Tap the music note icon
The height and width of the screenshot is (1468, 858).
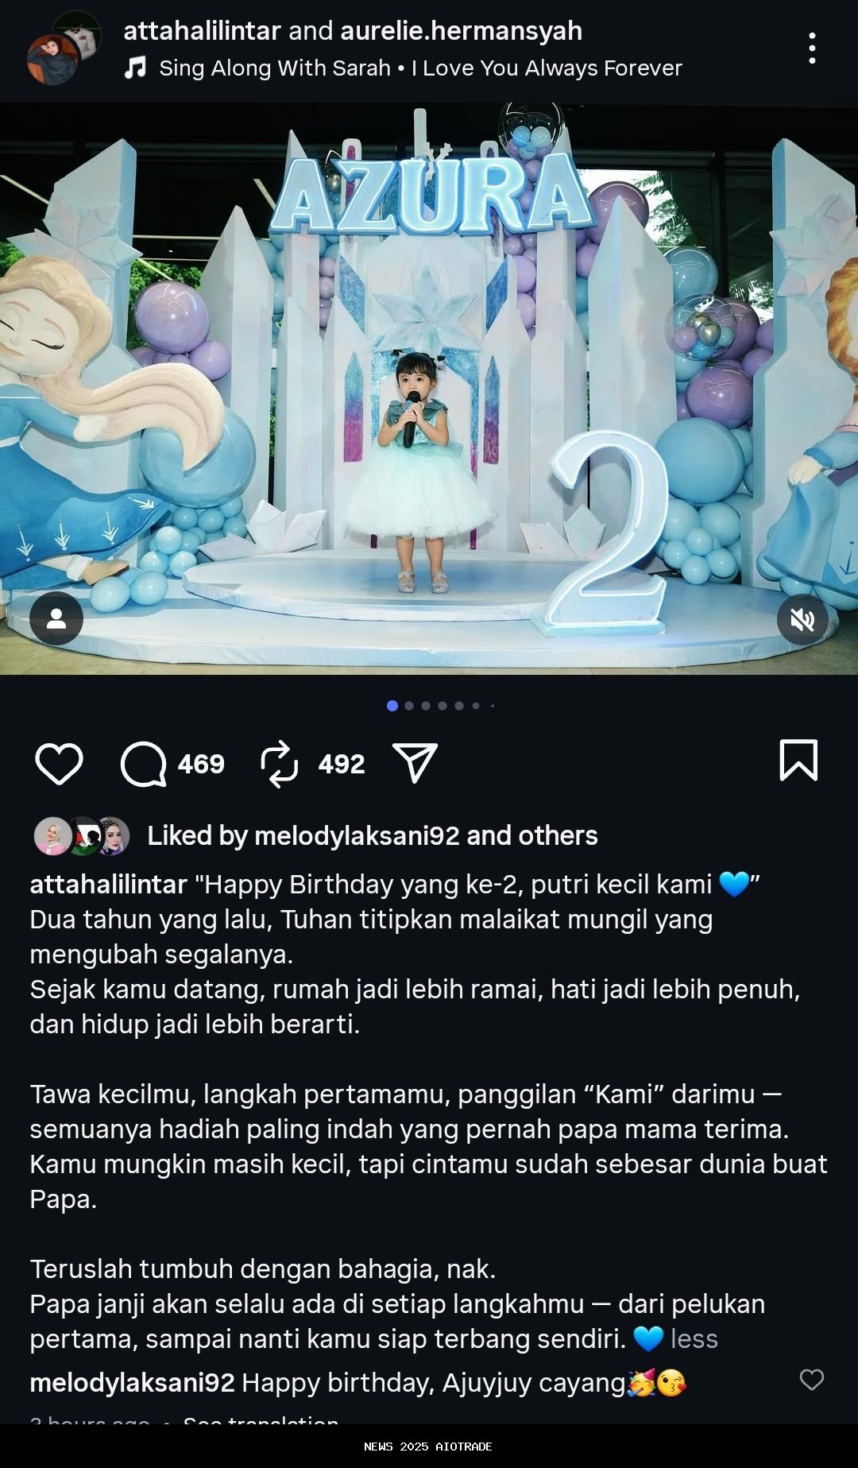(x=135, y=68)
